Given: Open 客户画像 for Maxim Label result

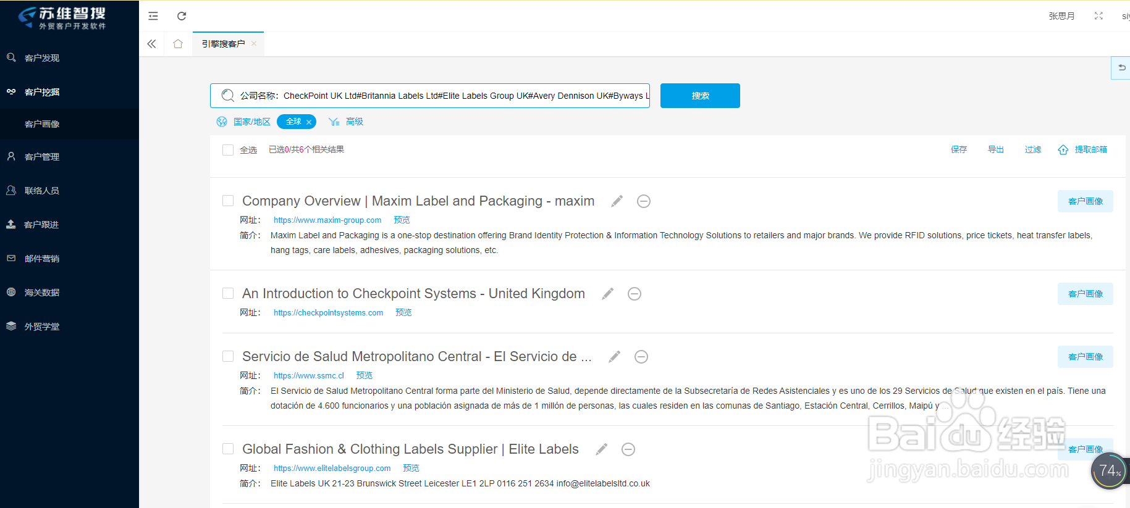Looking at the screenshot, I should pos(1086,201).
